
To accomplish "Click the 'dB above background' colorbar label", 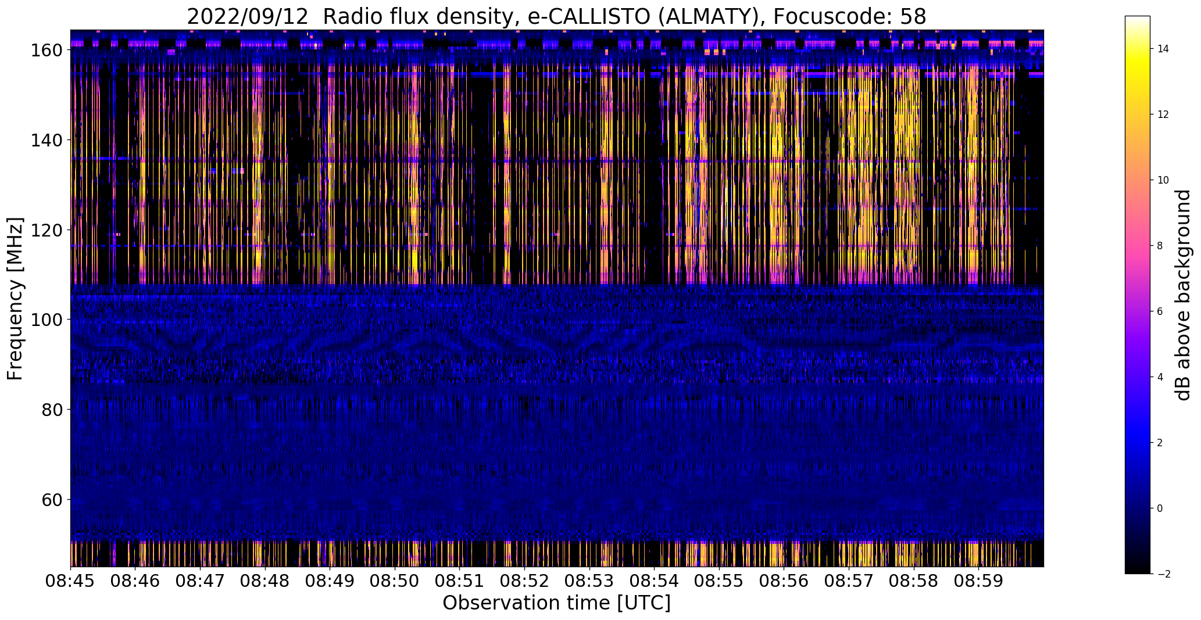I will [1182, 295].
